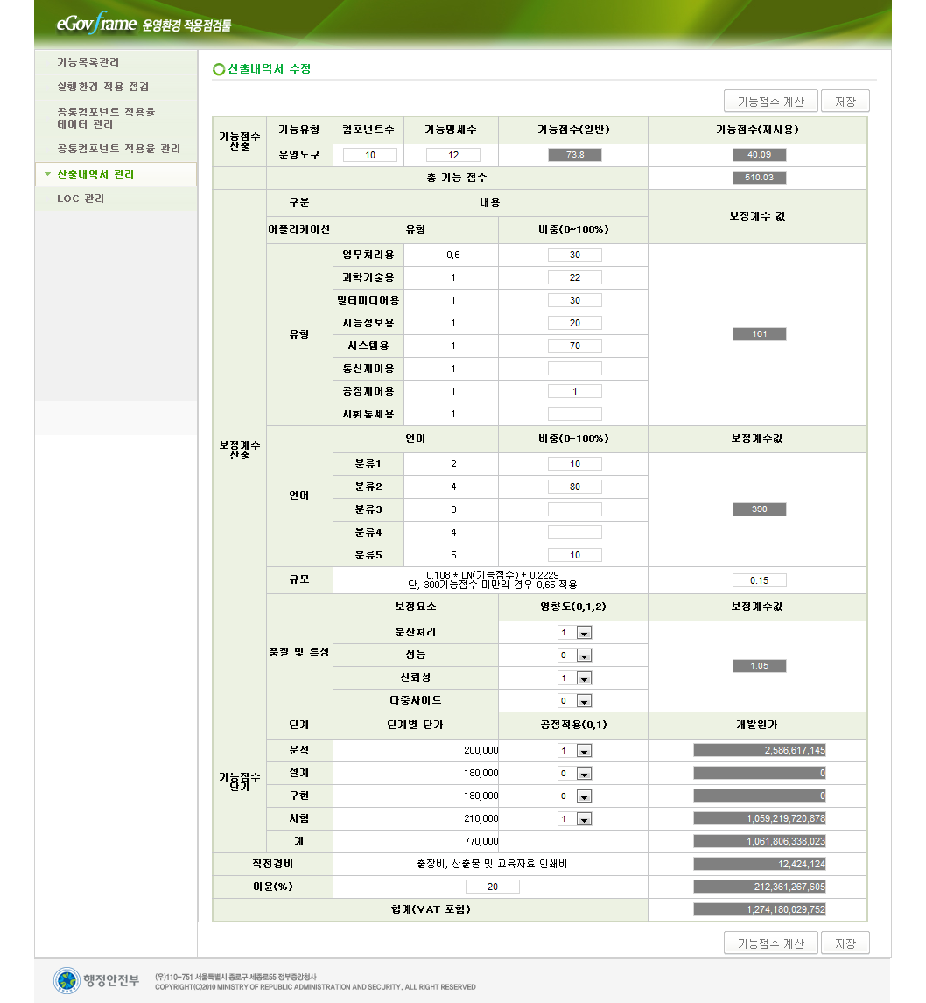Click the 행정안전부 emblem in the footer
The image size is (926, 1003).
point(66,980)
